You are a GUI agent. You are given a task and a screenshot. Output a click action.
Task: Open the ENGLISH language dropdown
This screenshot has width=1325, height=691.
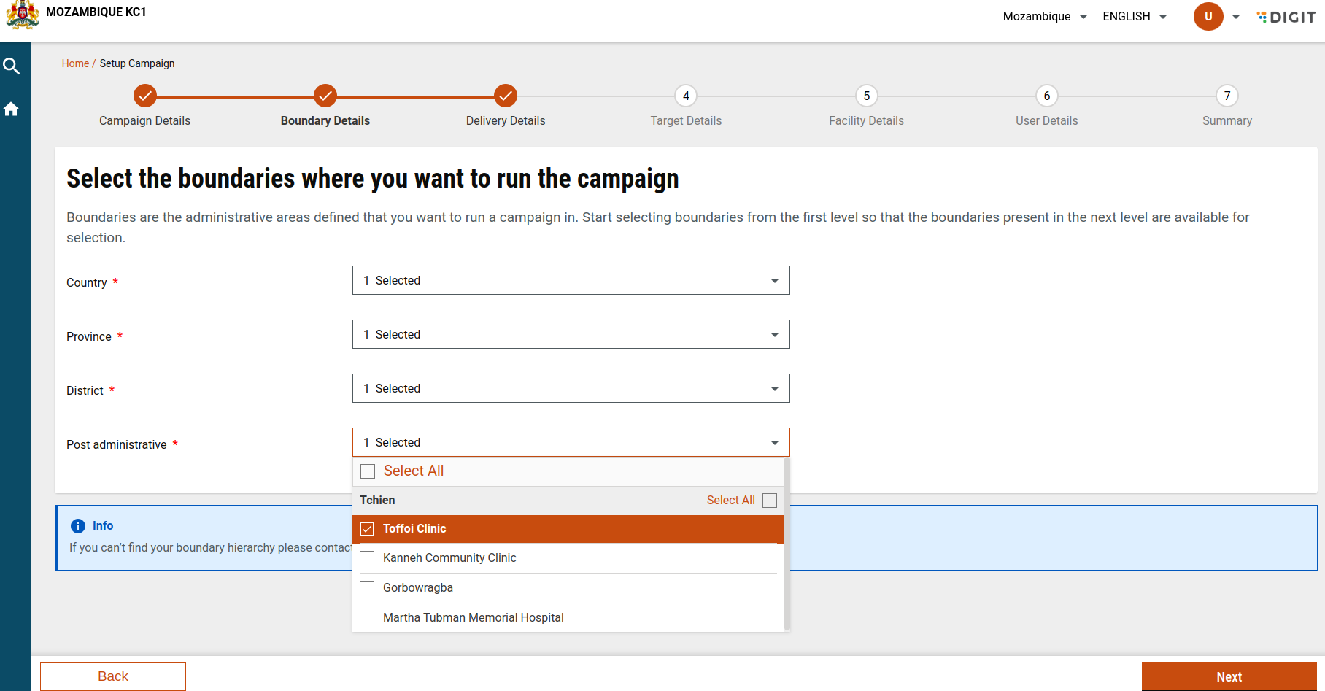(x=1134, y=17)
